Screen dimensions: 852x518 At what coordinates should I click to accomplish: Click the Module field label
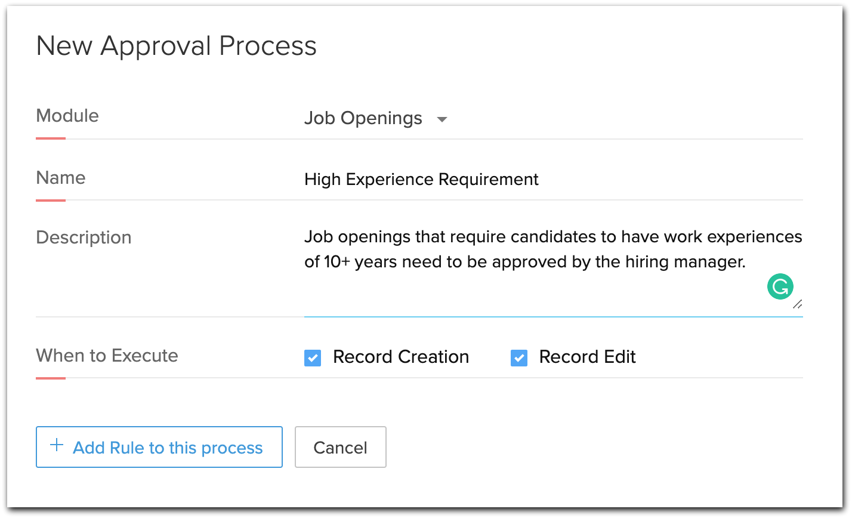(x=67, y=116)
